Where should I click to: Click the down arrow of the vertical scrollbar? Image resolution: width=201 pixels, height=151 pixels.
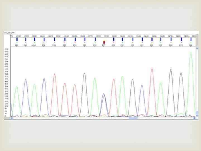point(197,116)
